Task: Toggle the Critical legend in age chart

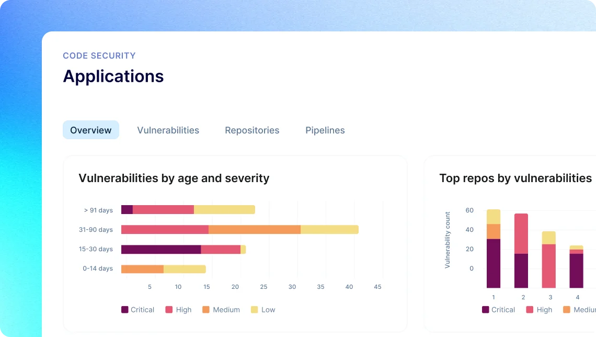Action: (137, 310)
